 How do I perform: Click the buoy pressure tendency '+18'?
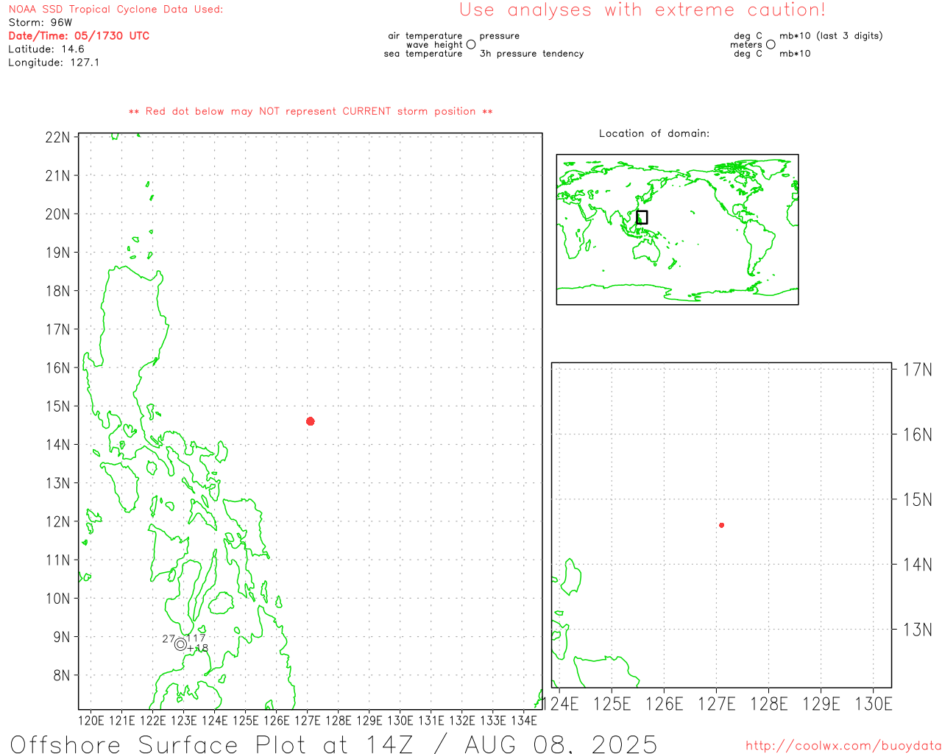coord(197,649)
